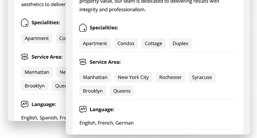Select the Condos speciality tag
The image size is (257, 138).
tap(126, 44)
